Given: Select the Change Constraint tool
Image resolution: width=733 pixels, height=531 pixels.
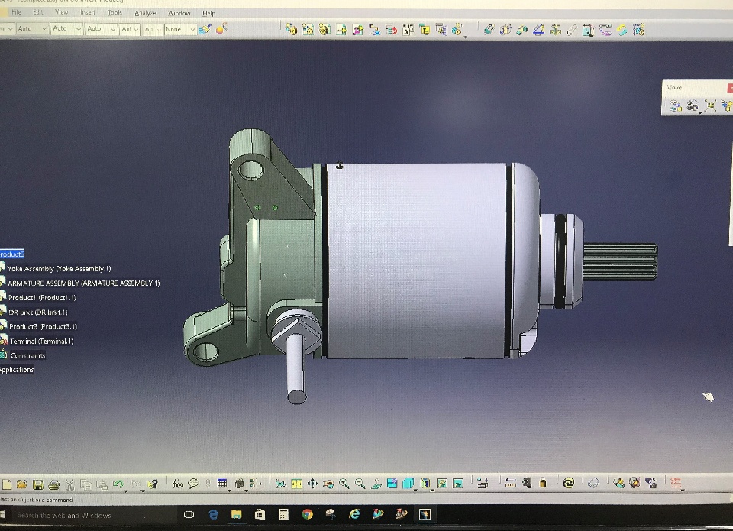Looking at the screenshot, I should (622, 30).
